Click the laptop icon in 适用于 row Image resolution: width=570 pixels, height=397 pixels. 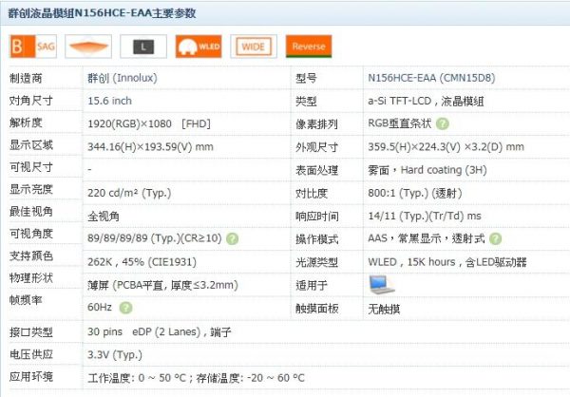click(381, 285)
